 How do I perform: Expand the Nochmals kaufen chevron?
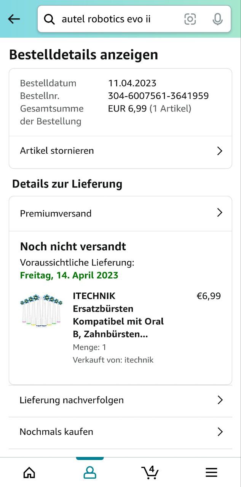220,432
